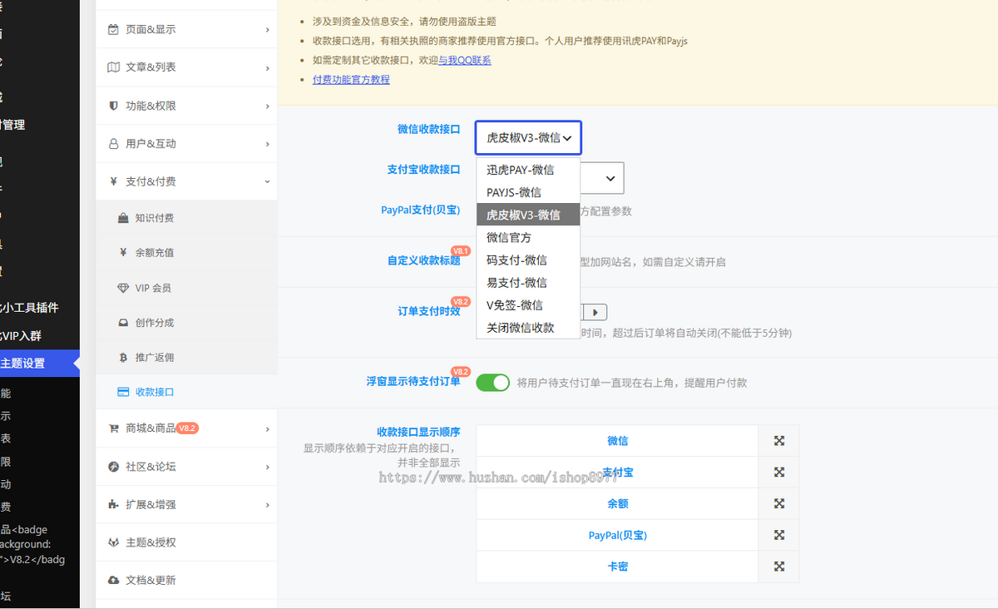Open the 与我QQ联系 link
998x609 pixels.
[465, 60]
